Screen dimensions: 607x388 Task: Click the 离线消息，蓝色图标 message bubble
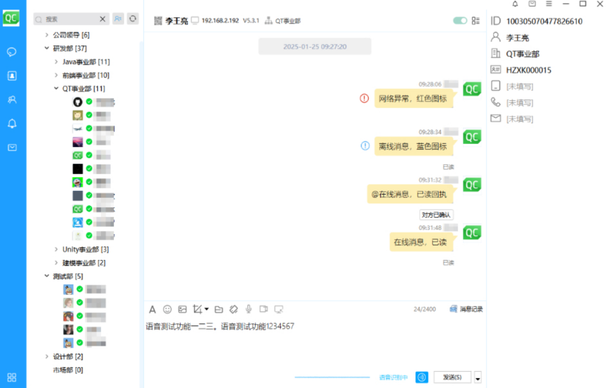coord(414,146)
